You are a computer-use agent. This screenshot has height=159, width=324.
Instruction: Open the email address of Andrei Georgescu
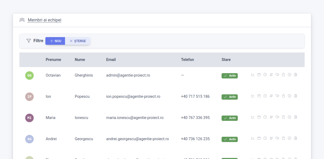pos(137,139)
